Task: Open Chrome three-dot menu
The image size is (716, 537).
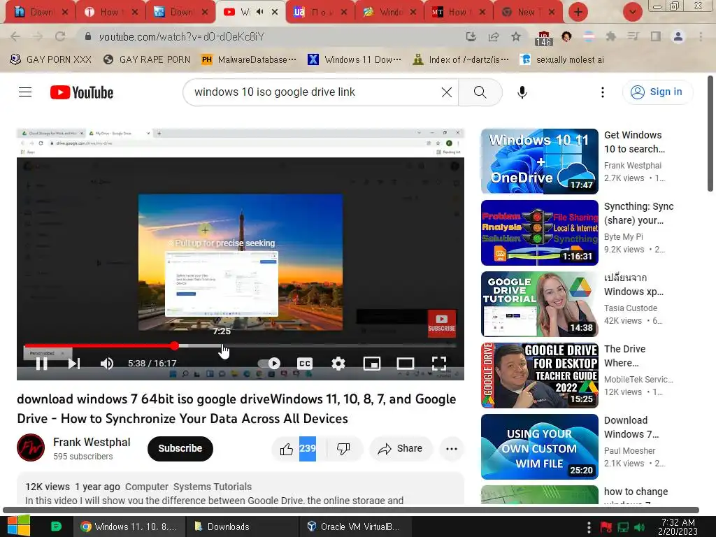Action: pos(701,36)
